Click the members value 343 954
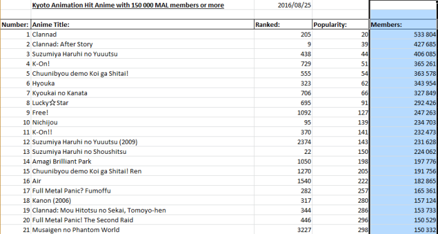The width and height of the screenshot is (438, 234). pos(404,83)
